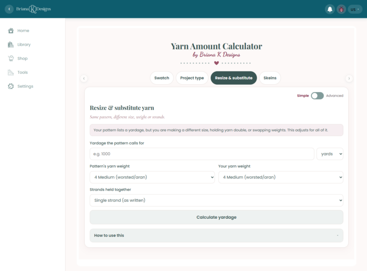The image size is (367, 271).
Task: Open the US region dropdown
Action: (355, 9)
